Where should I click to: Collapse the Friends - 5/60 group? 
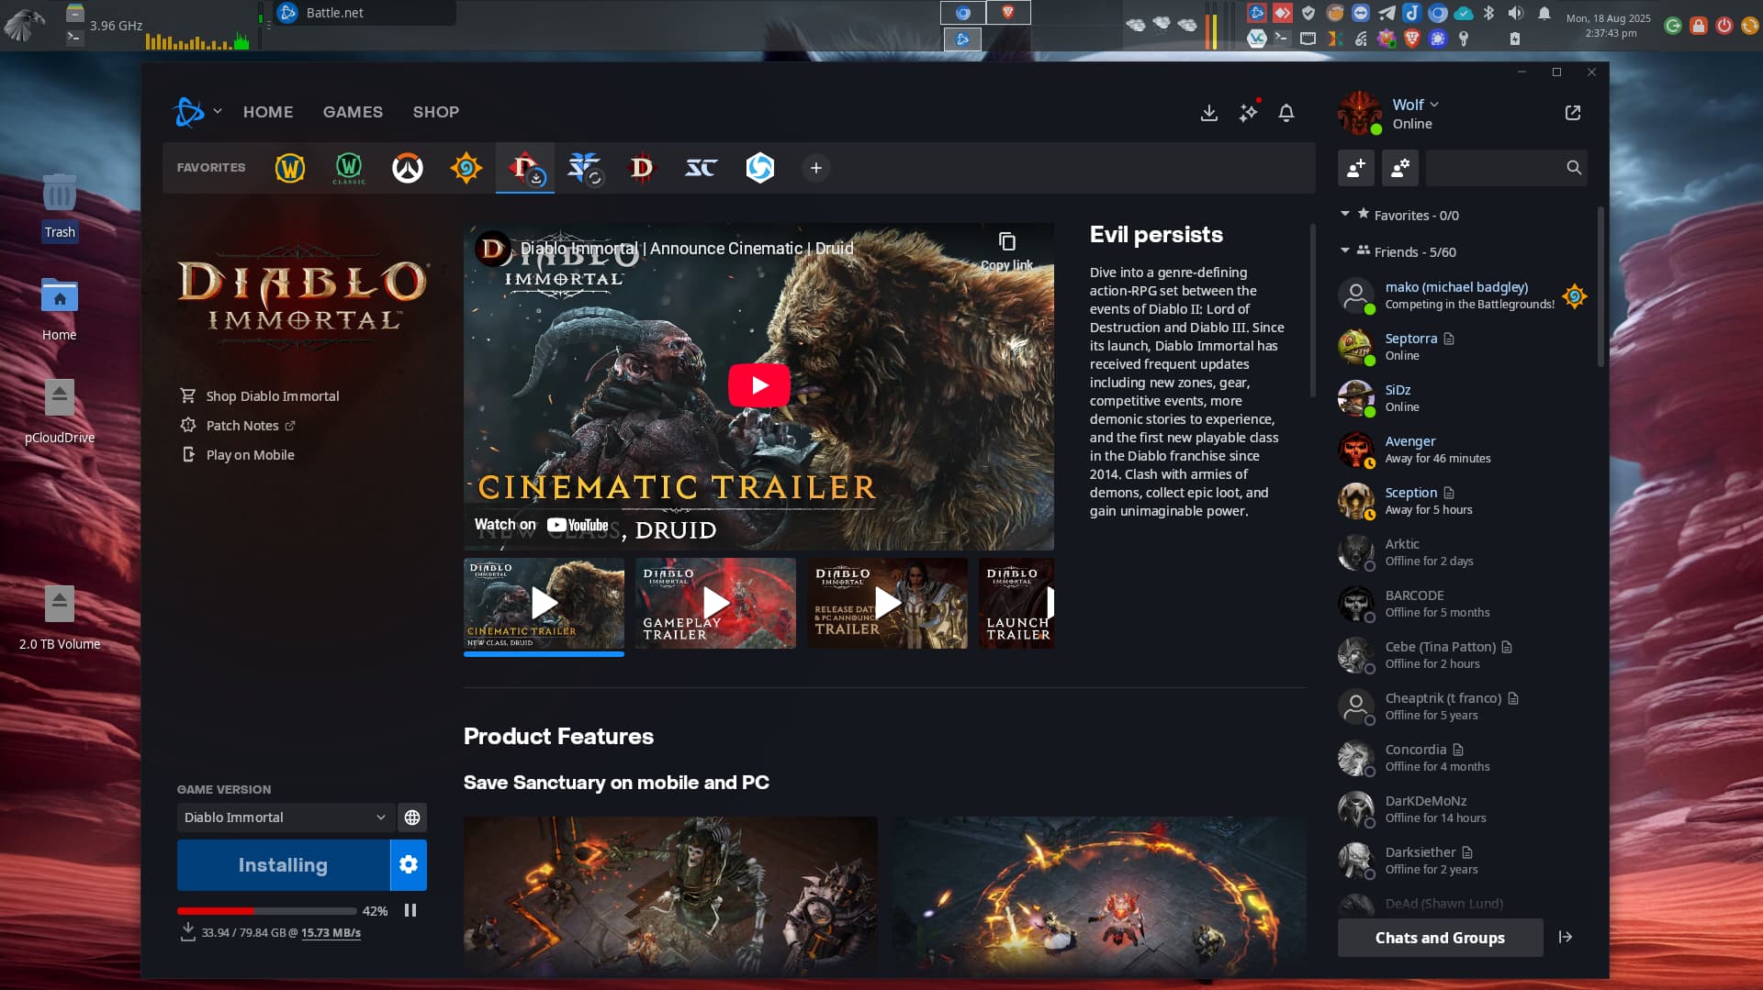(x=1345, y=250)
